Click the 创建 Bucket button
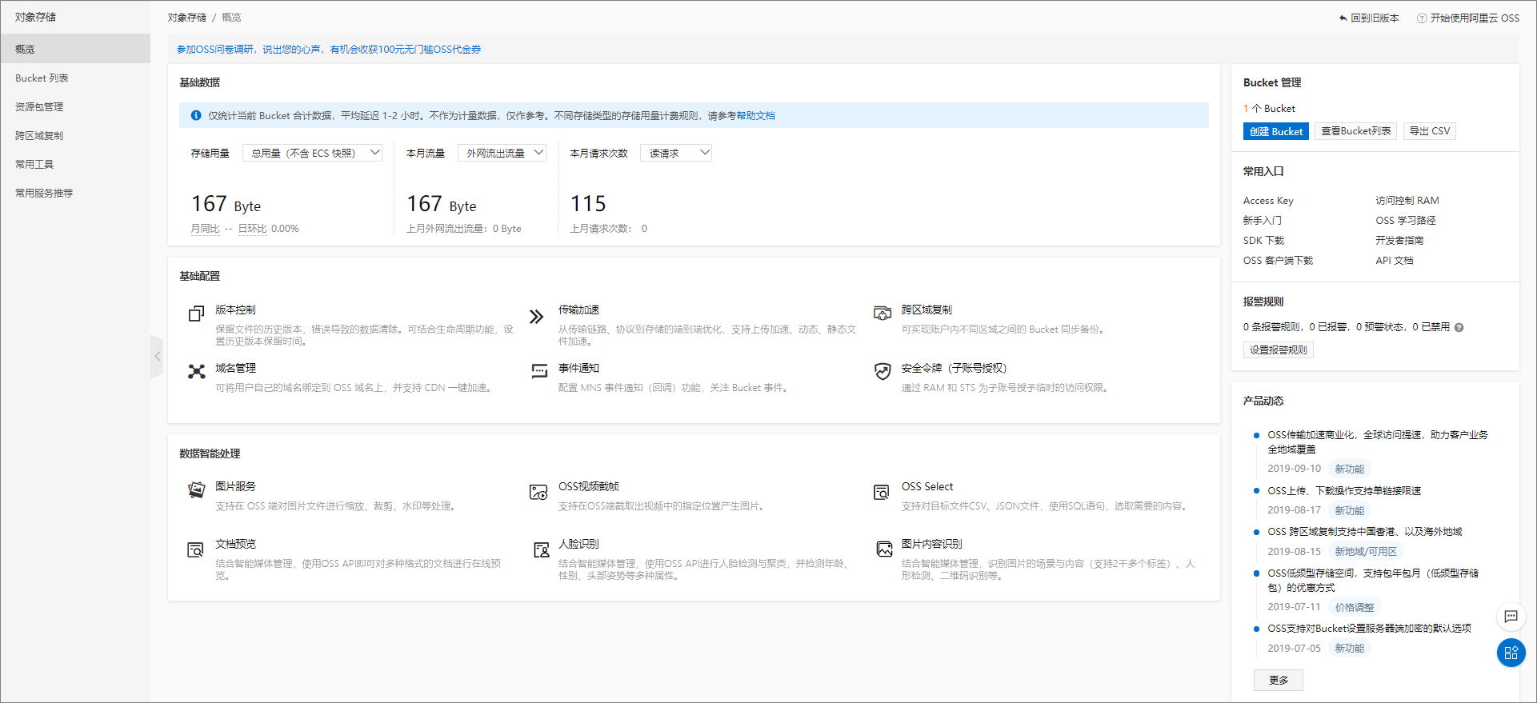This screenshot has height=703, width=1537. click(x=1276, y=131)
